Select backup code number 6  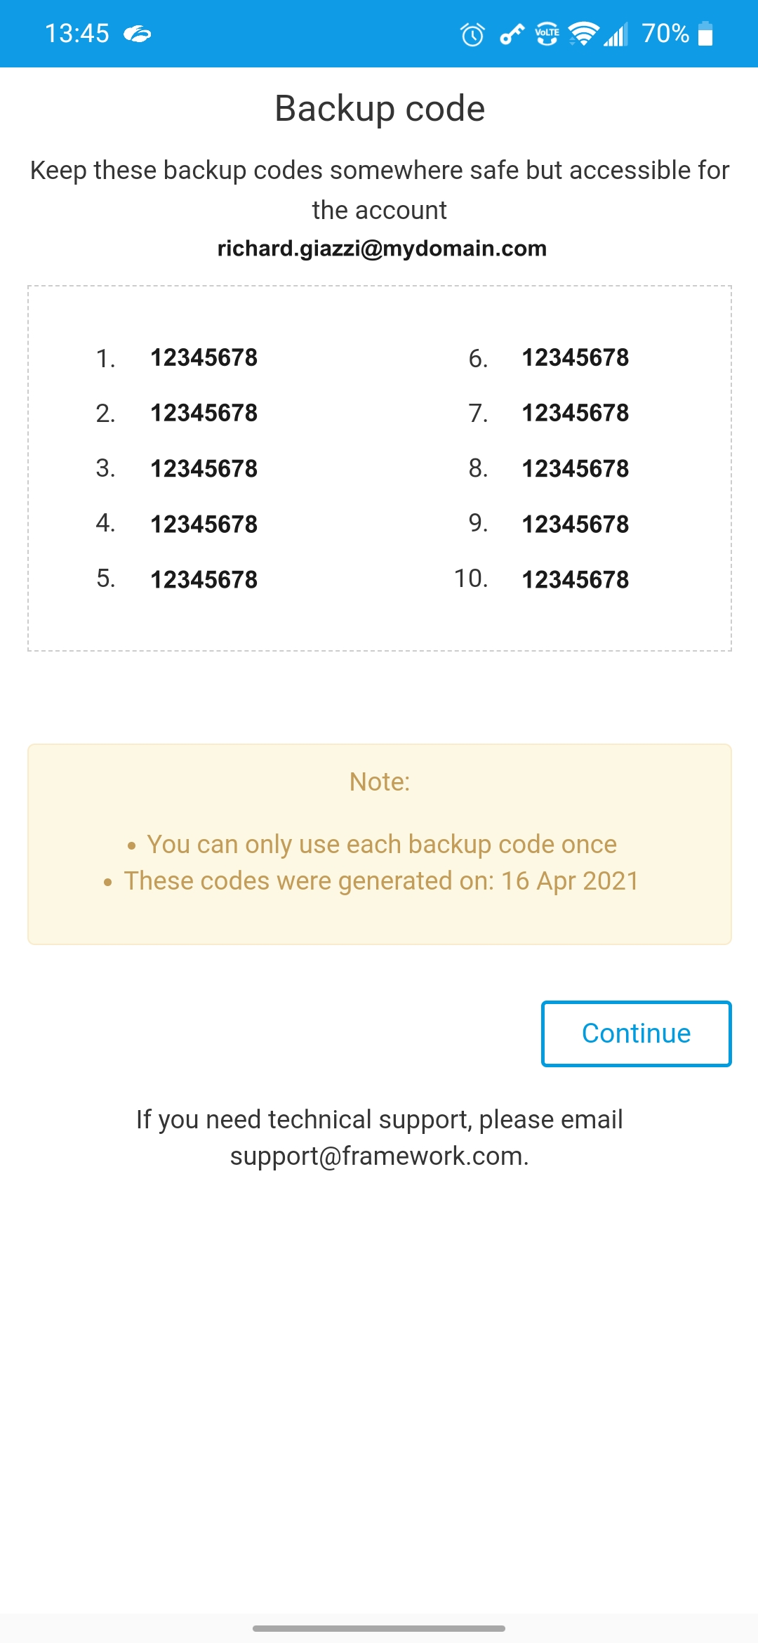click(575, 357)
